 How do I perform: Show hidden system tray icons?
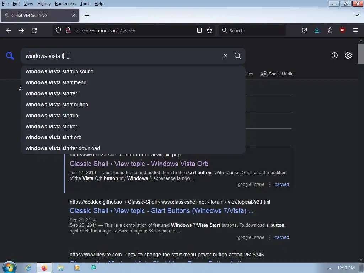click(330, 268)
